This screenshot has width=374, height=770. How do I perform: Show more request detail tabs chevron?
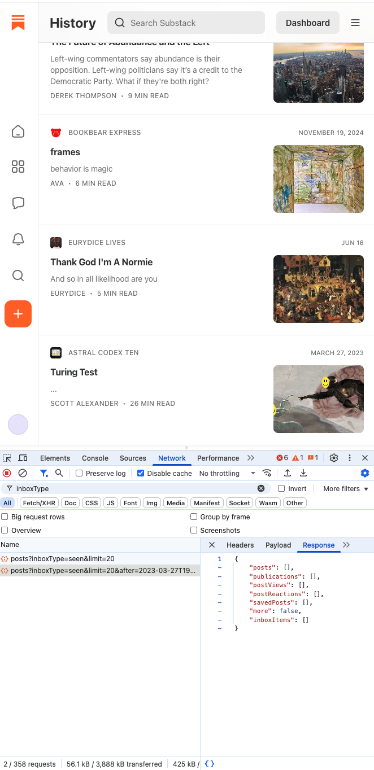[346, 545]
